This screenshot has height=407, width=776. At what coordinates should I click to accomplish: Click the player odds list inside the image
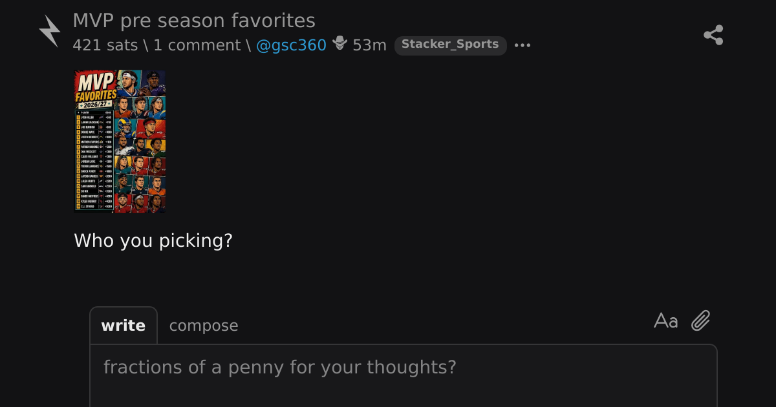(94, 161)
